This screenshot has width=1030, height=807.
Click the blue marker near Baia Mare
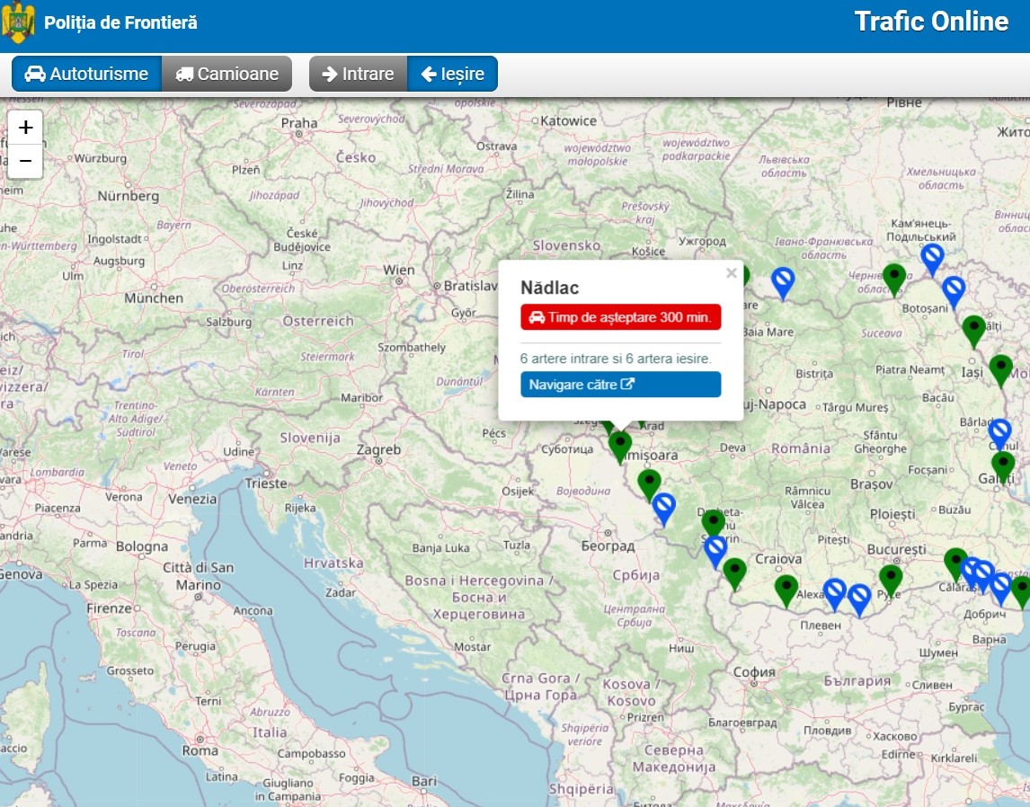coord(783,280)
